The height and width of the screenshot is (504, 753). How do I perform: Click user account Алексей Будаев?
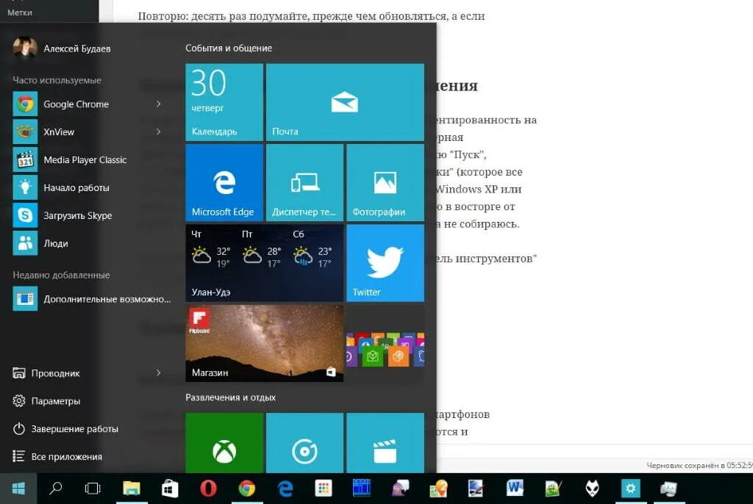tap(62, 48)
